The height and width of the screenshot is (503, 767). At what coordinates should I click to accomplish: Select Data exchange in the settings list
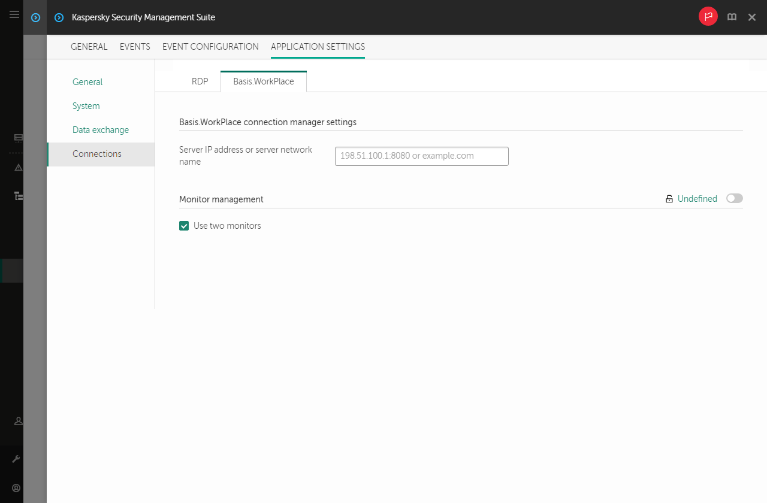tap(101, 129)
